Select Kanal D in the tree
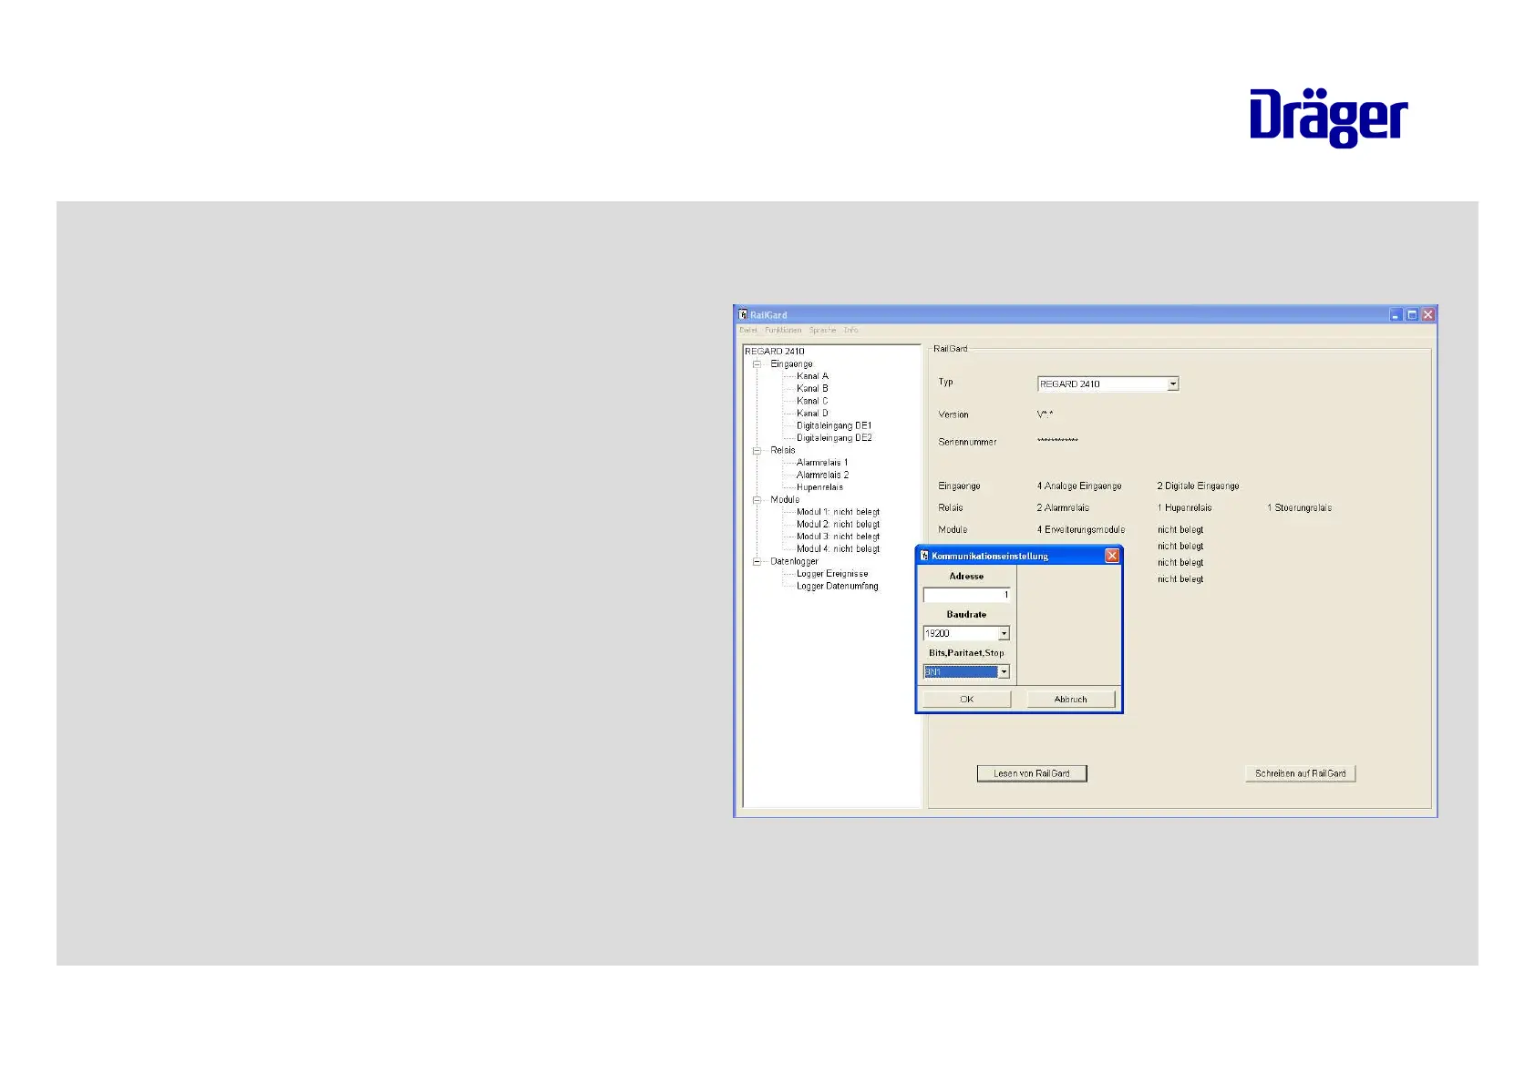The width and height of the screenshot is (1535, 1084). tap(812, 414)
